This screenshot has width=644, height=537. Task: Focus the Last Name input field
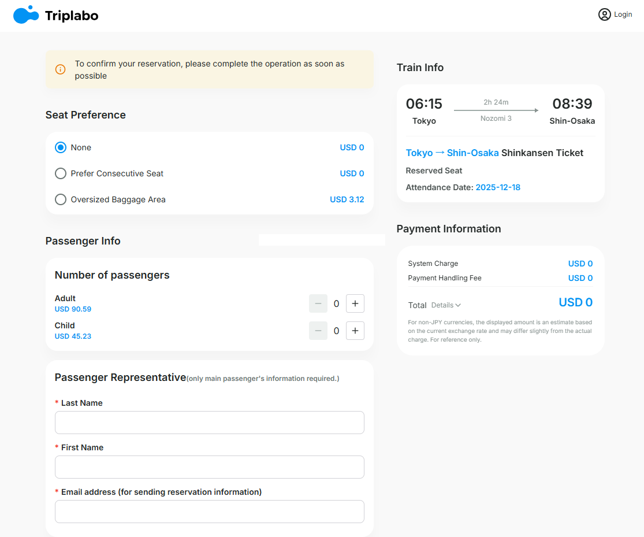pyautogui.click(x=209, y=423)
